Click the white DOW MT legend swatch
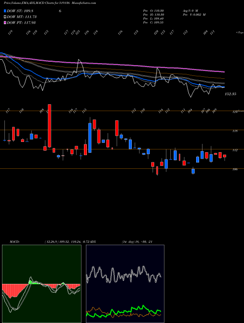This screenshot has height=323, width=244. pos(5,17)
